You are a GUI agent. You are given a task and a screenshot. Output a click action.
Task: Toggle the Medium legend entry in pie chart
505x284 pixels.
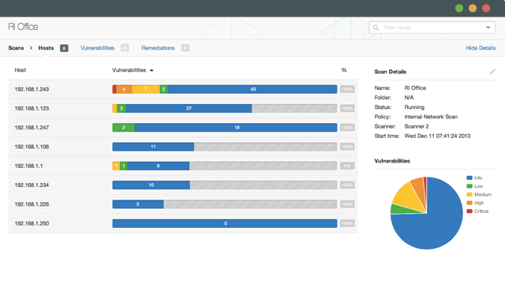(x=479, y=195)
